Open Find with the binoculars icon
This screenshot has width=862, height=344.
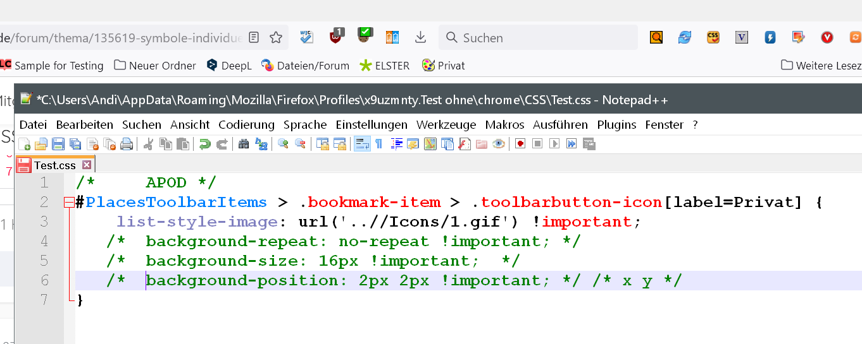click(x=244, y=145)
